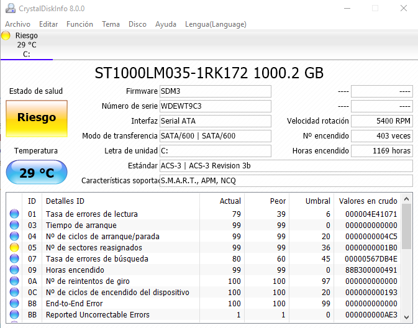418x328 pixels.
Task: Click raw value 88B300000491
Action: pyautogui.click(x=371, y=270)
